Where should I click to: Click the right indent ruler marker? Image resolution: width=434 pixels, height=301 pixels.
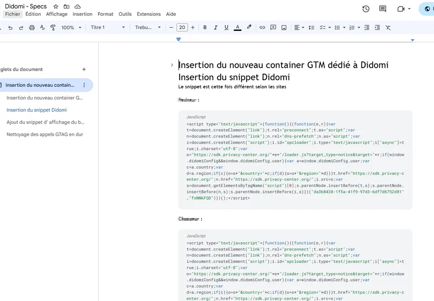click(412, 40)
